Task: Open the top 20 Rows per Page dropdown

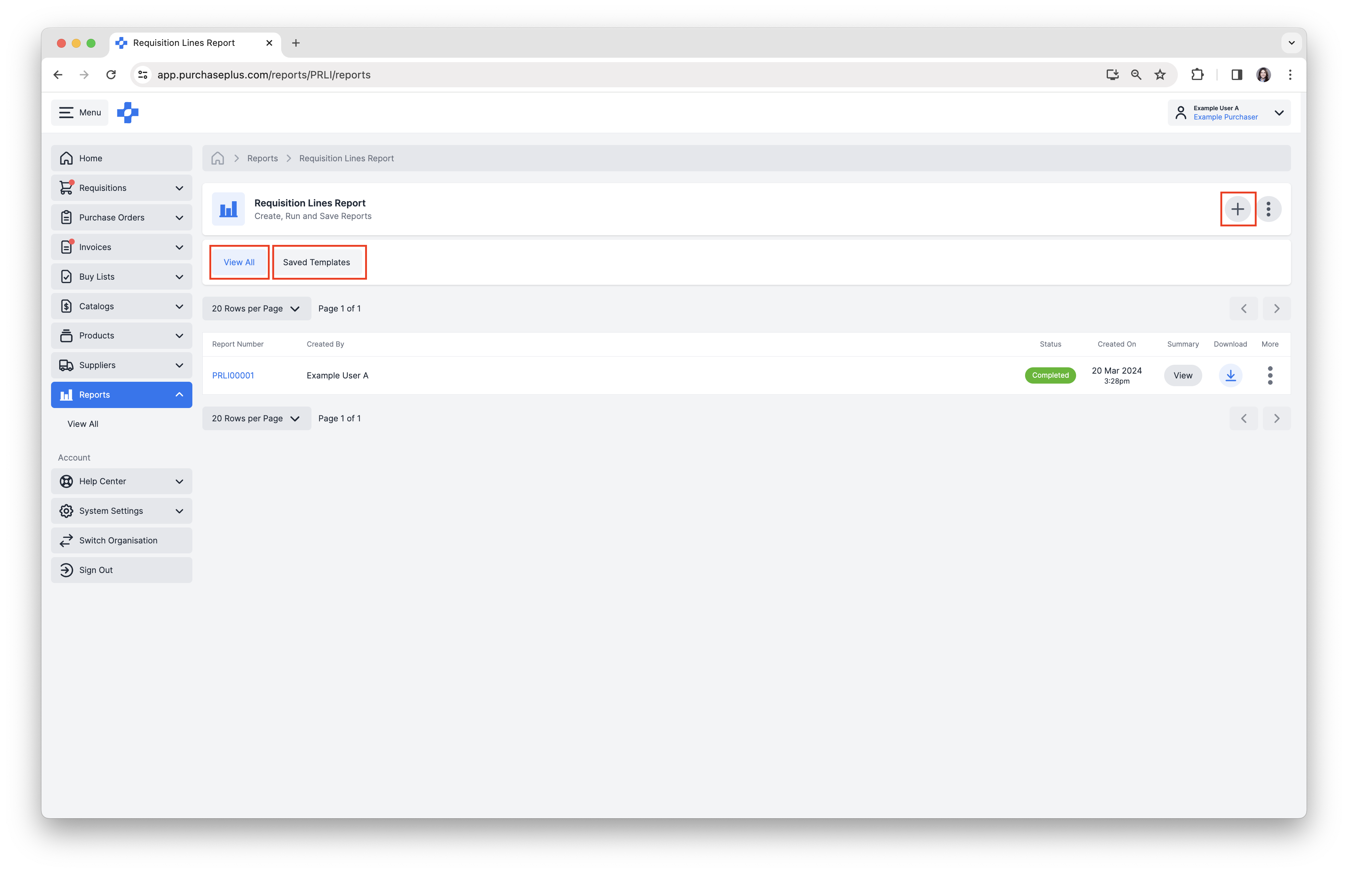Action: click(x=256, y=308)
